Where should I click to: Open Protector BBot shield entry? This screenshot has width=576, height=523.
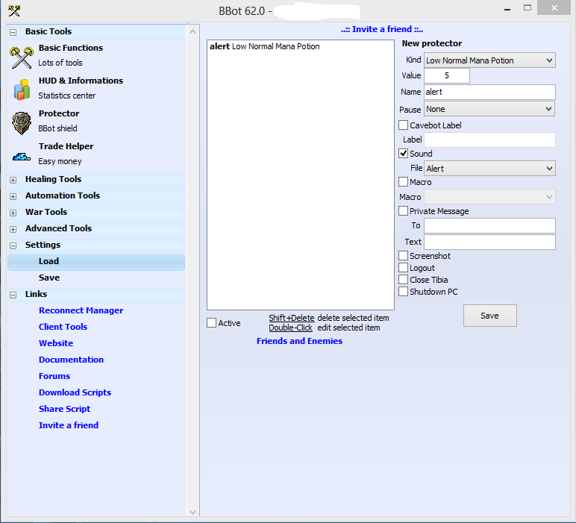[x=59, y=121]
